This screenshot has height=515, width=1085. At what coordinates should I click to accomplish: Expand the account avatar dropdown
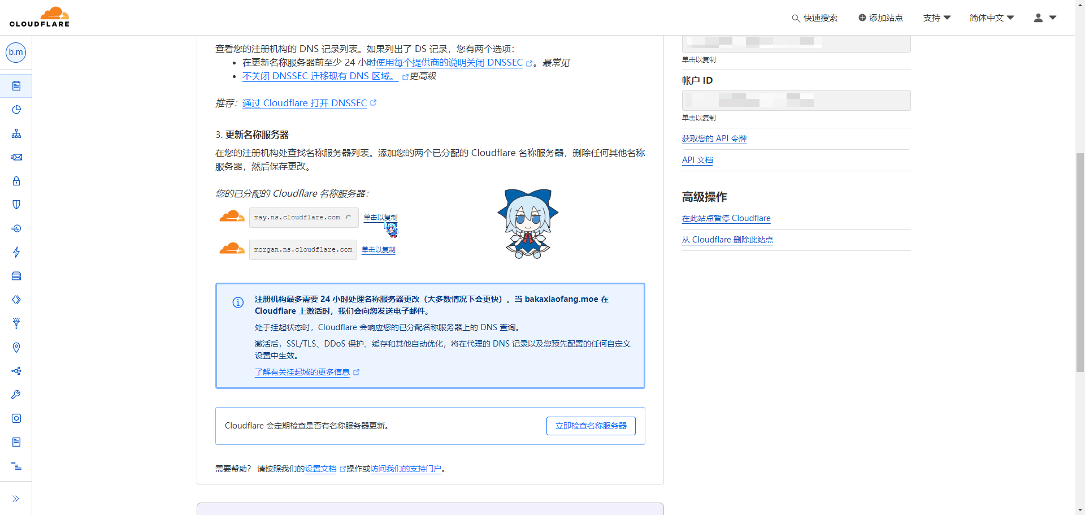[x=1044, y=18]
